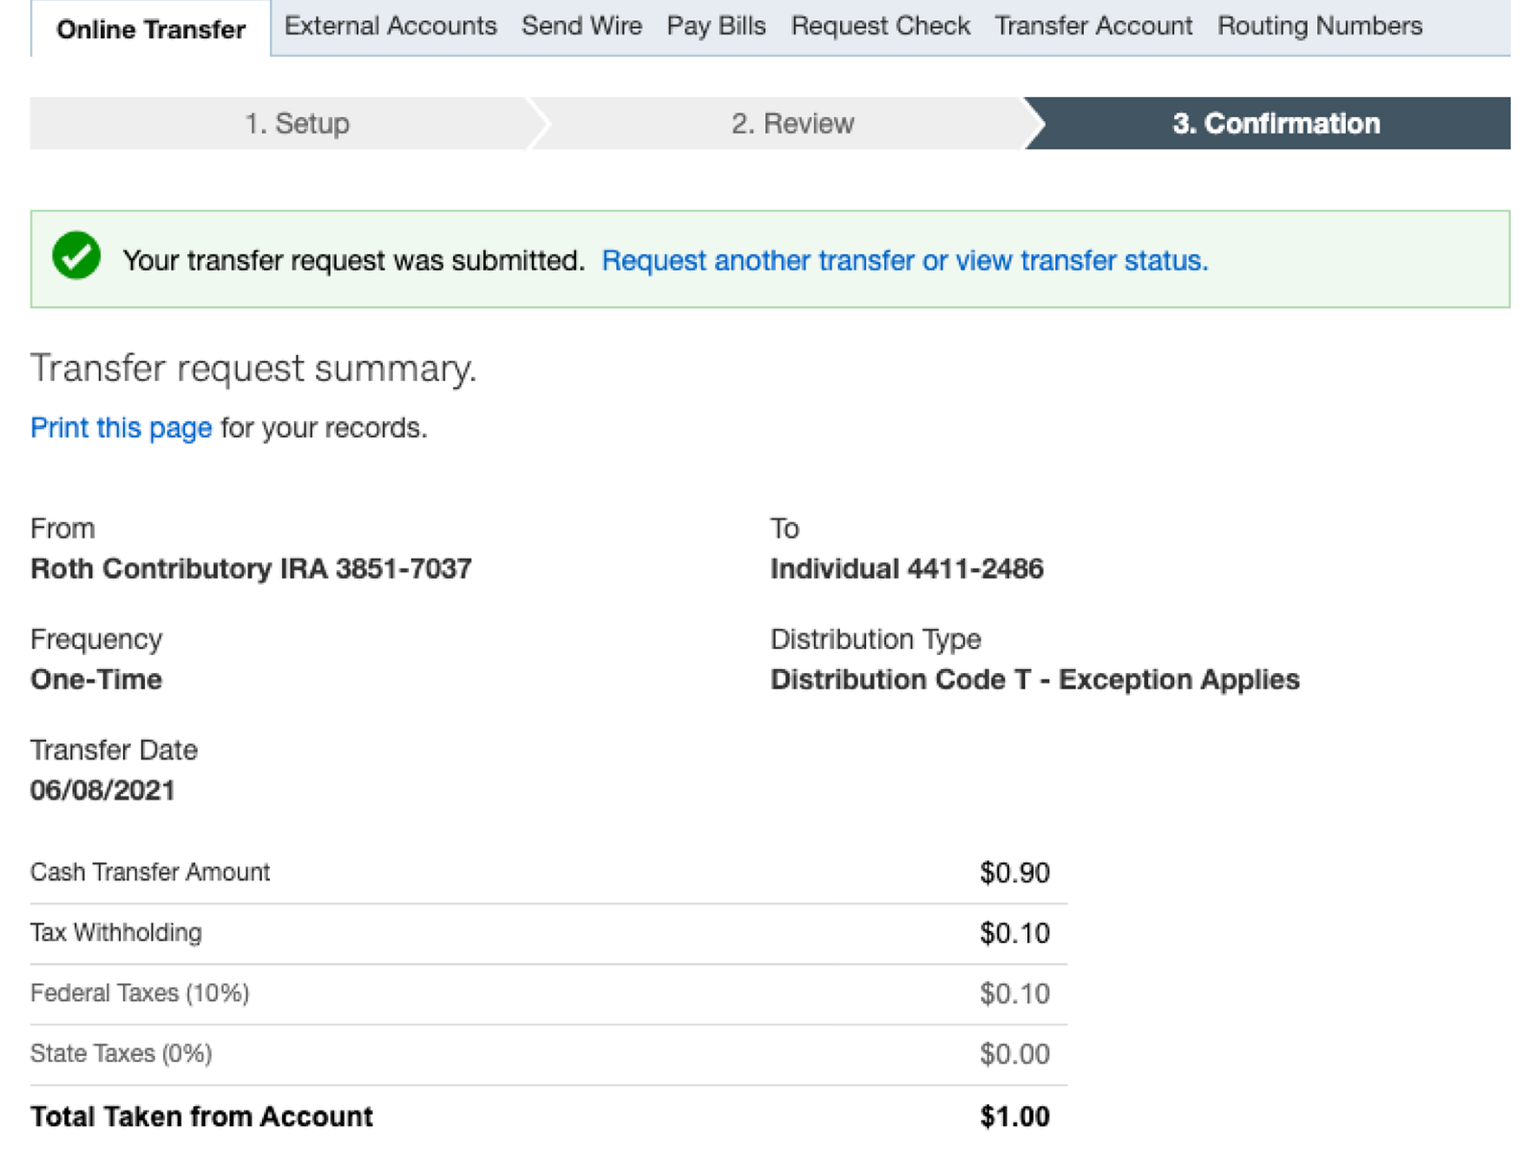Image resolution: width=1536 pixels, height=1152 pixels.
Task: Click the Federal Taxes (10%) row label
Action: click(139, 993)
